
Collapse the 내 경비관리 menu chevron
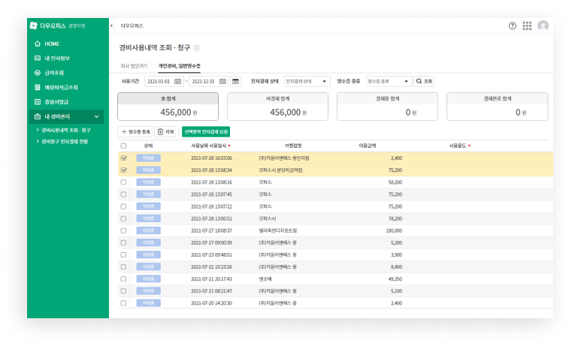click(96, 116)
